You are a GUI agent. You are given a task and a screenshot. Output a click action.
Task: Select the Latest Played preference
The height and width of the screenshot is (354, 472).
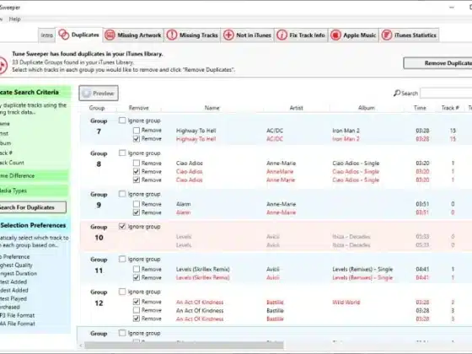point(13,298)
